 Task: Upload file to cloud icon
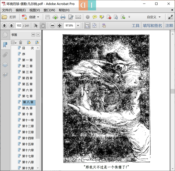[55, 17]
